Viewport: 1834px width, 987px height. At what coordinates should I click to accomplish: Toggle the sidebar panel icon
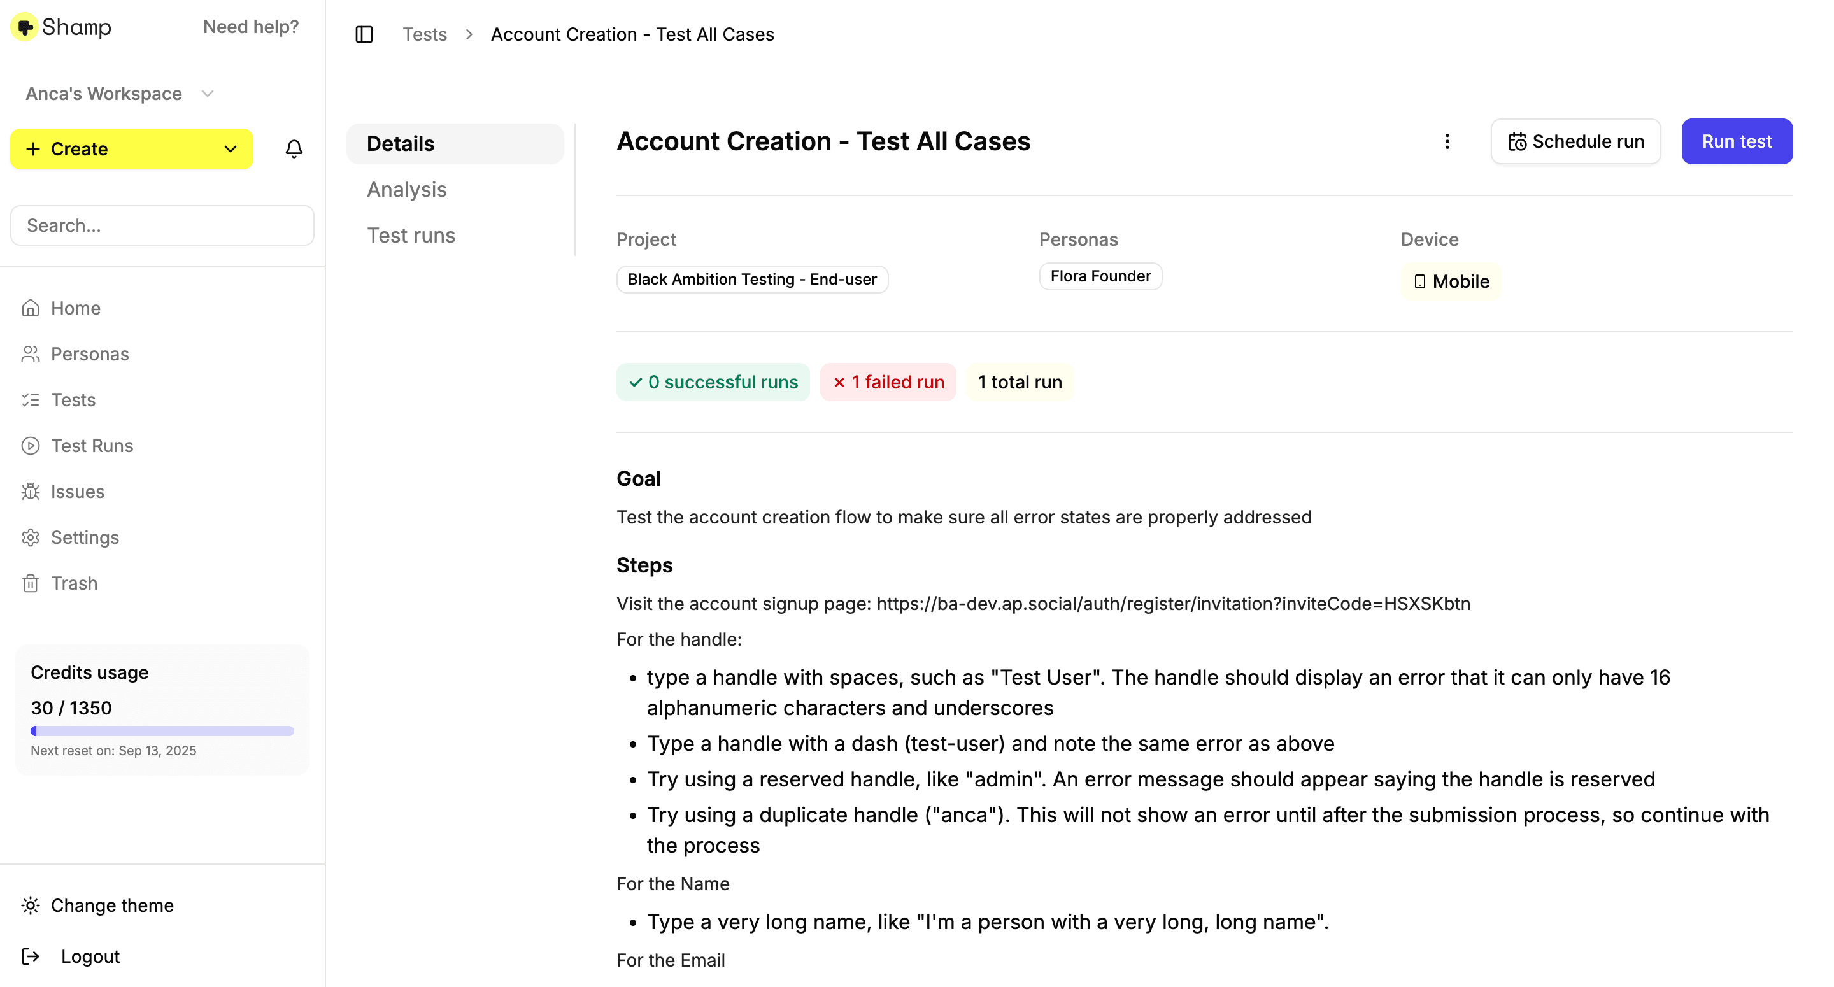click(x=364, y=34)
